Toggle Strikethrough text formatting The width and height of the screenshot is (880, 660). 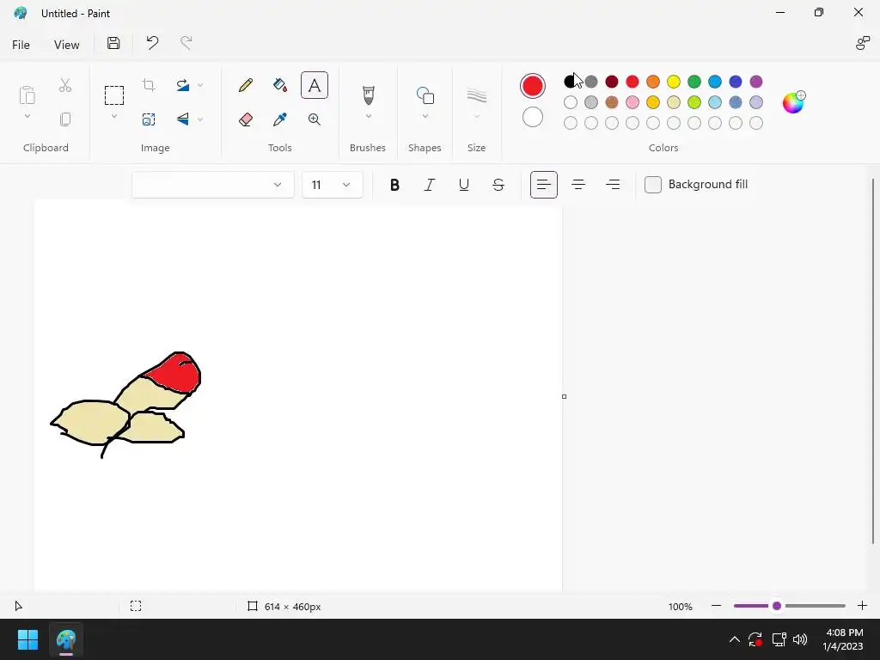(498, 185)
